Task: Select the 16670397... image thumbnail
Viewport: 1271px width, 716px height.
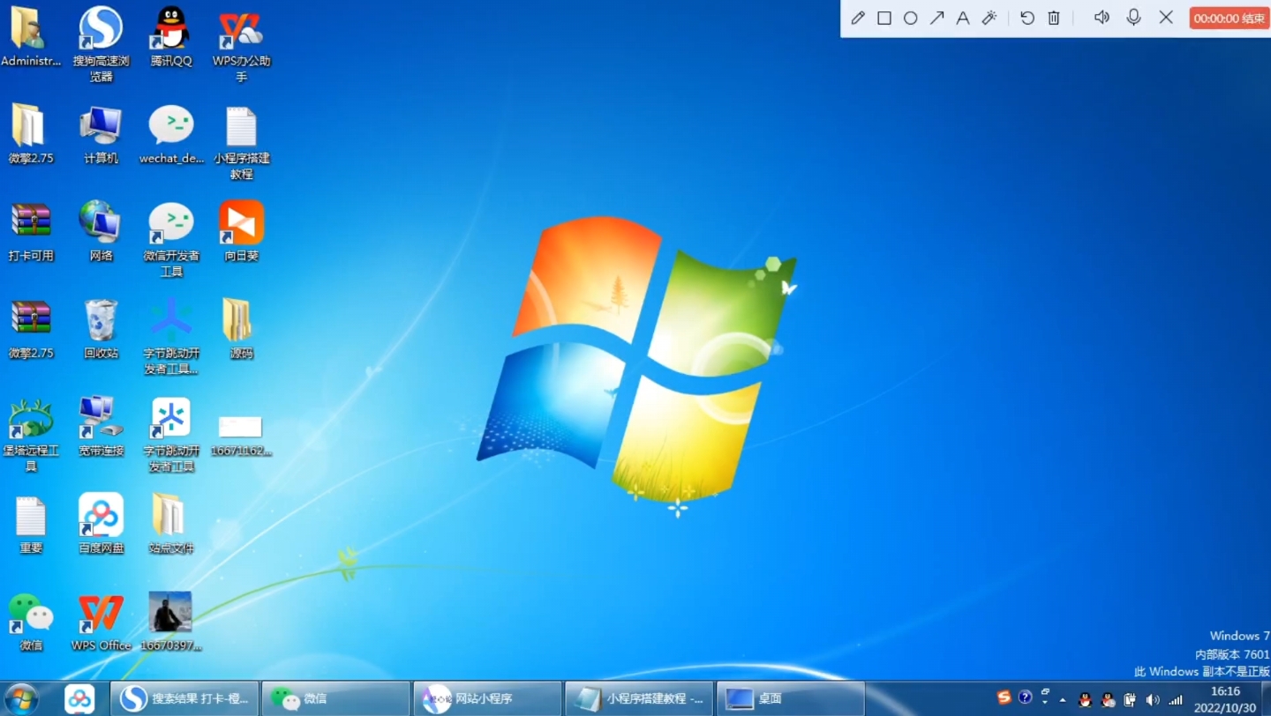Action: (x=171, y=623)
